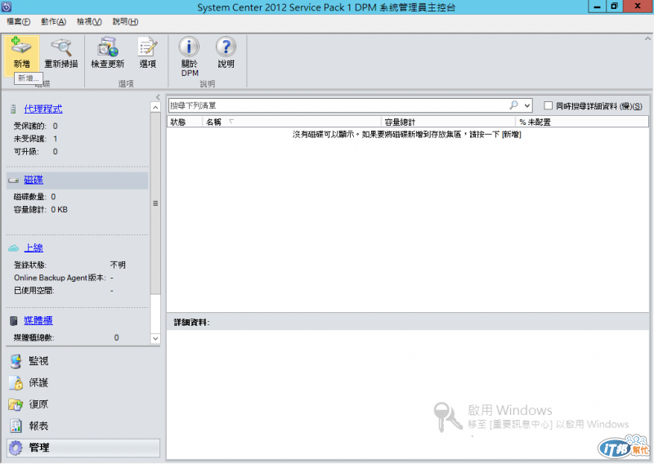Click the agent icon beside 代理程式

[13, 109]
